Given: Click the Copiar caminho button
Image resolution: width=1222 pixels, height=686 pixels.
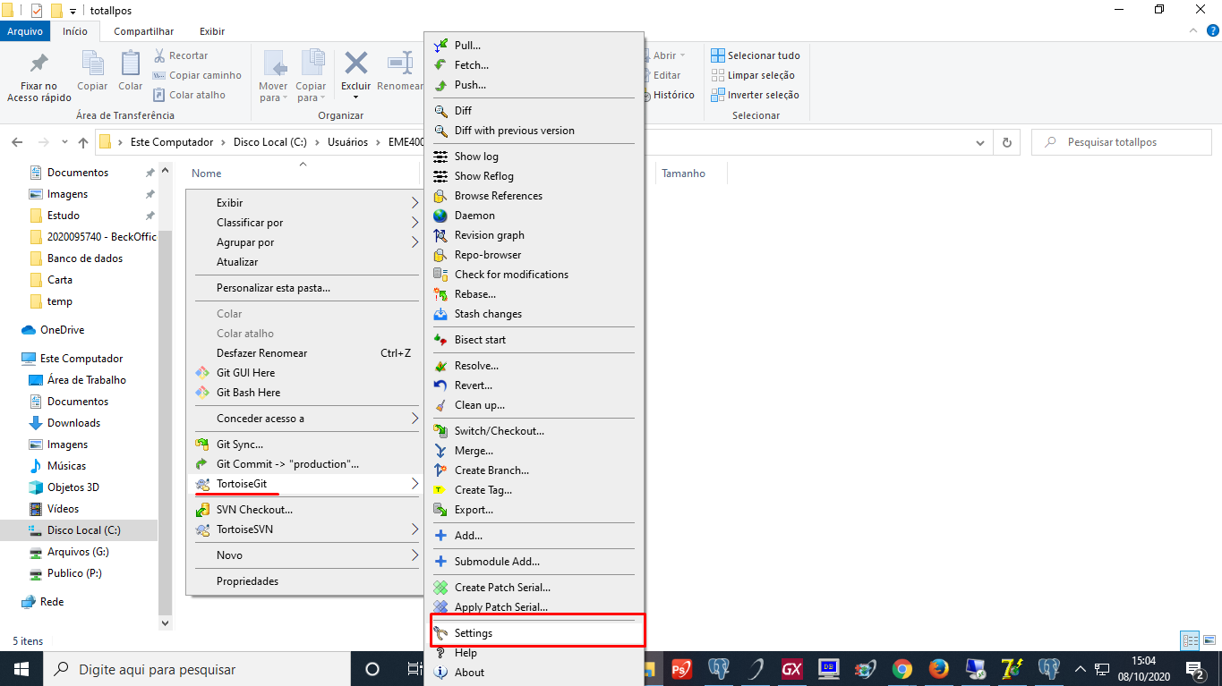Looking at the screenshot, I should point(197,75).
